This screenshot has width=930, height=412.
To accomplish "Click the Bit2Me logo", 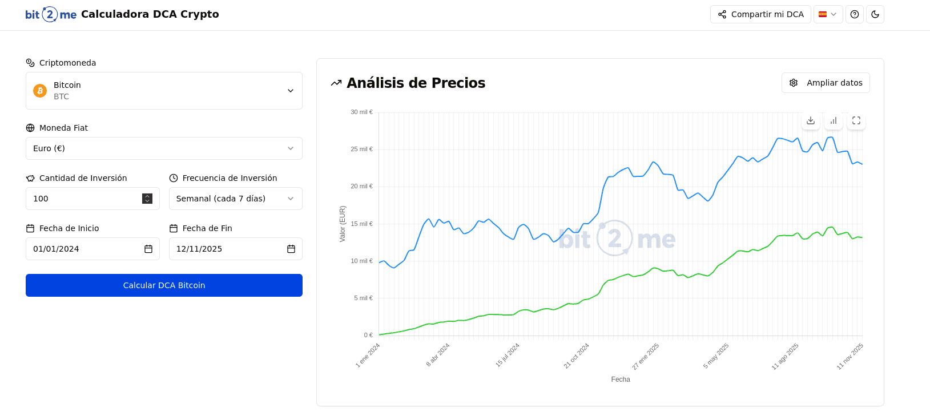I will point(51,14).
